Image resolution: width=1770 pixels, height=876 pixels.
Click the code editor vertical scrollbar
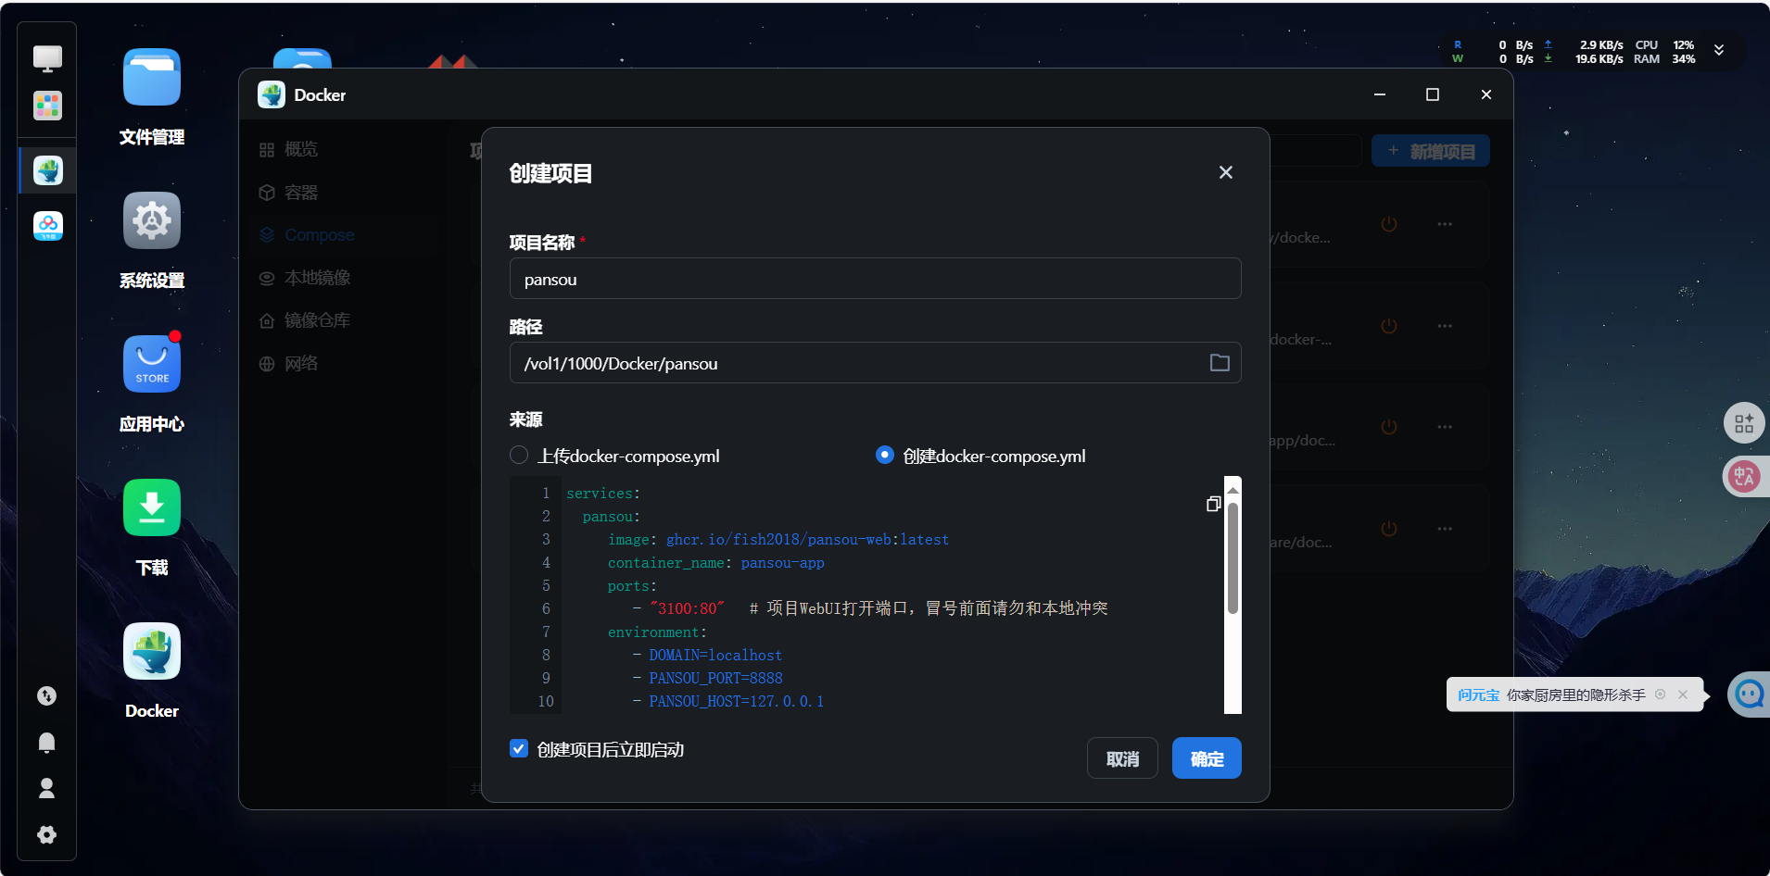click(x=1233, y=557)
